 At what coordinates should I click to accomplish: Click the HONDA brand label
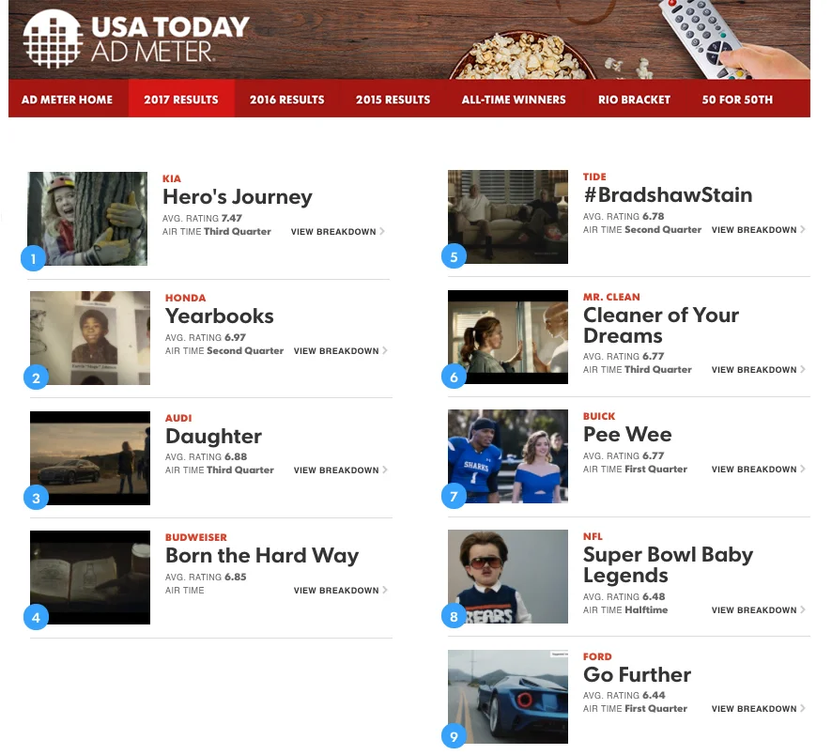coord(185,298)
